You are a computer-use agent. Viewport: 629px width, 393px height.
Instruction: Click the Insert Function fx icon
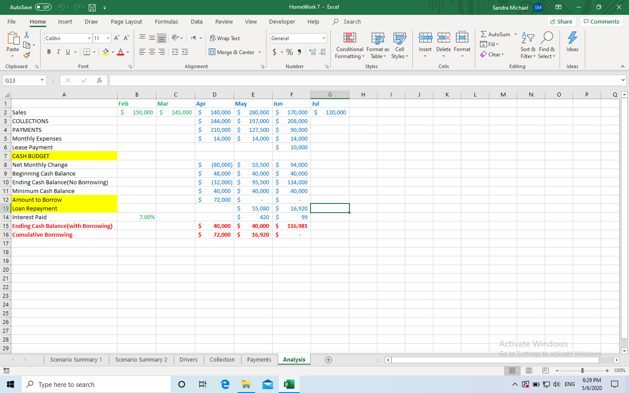[100, 80]
